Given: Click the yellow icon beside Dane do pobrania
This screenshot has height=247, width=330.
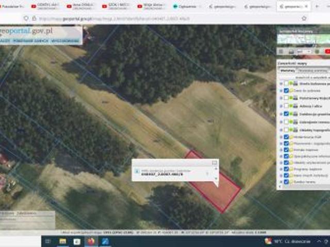Looking at the screenshot, I should 291,91.
